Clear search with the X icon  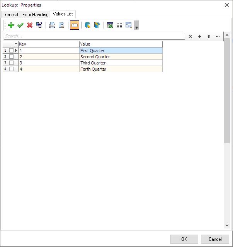[190, 37]
